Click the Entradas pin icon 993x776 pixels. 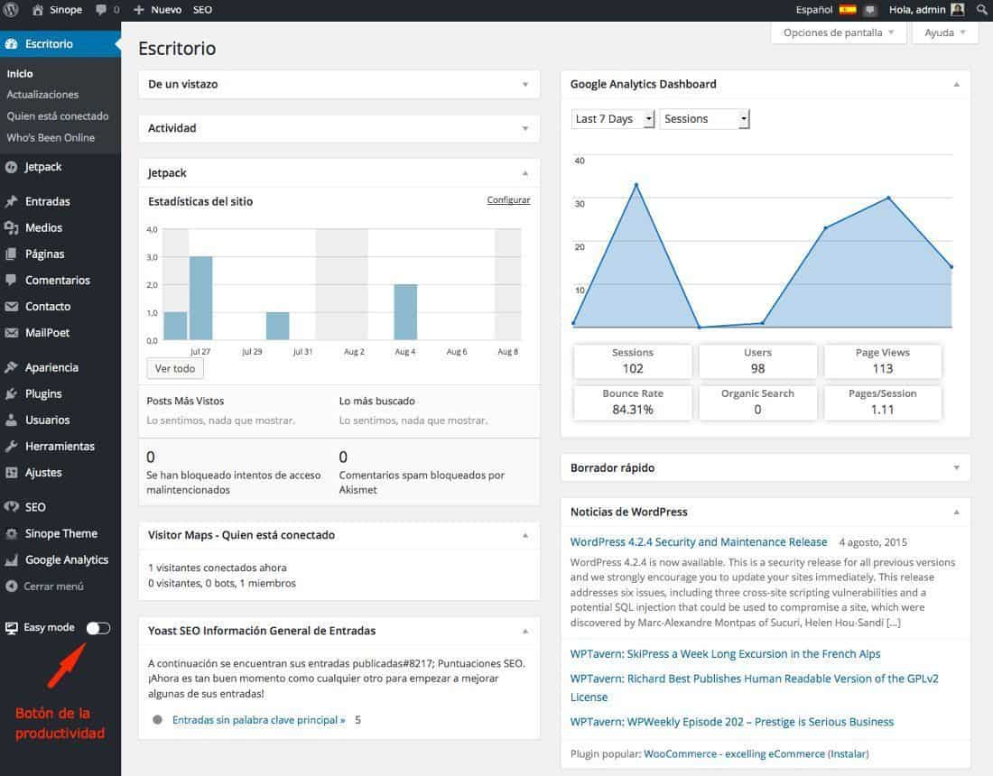coord(11,201)
